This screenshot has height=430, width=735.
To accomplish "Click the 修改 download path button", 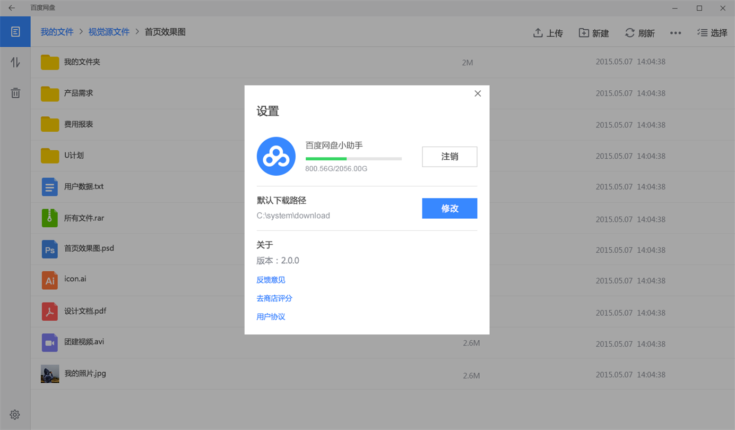I will point(449,209).
